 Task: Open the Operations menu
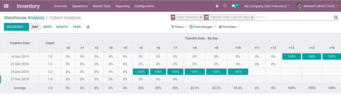(80, 6)
